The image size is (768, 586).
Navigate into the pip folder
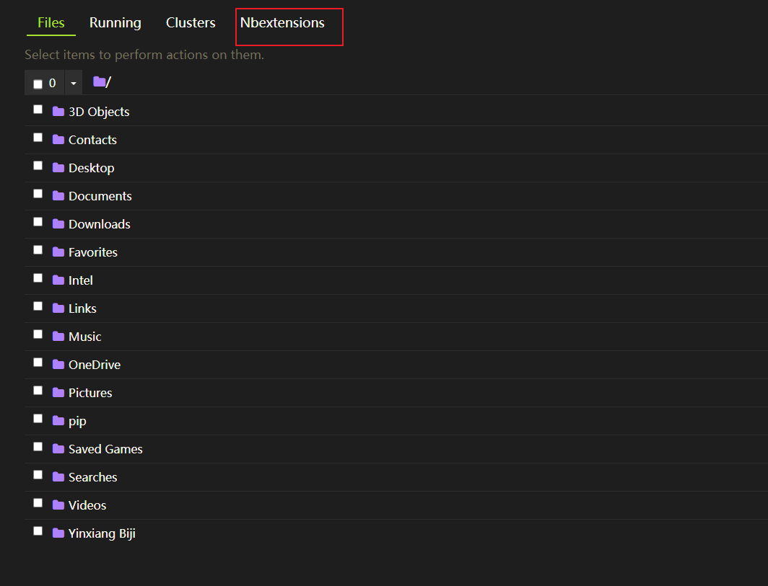tap(77, 421)
